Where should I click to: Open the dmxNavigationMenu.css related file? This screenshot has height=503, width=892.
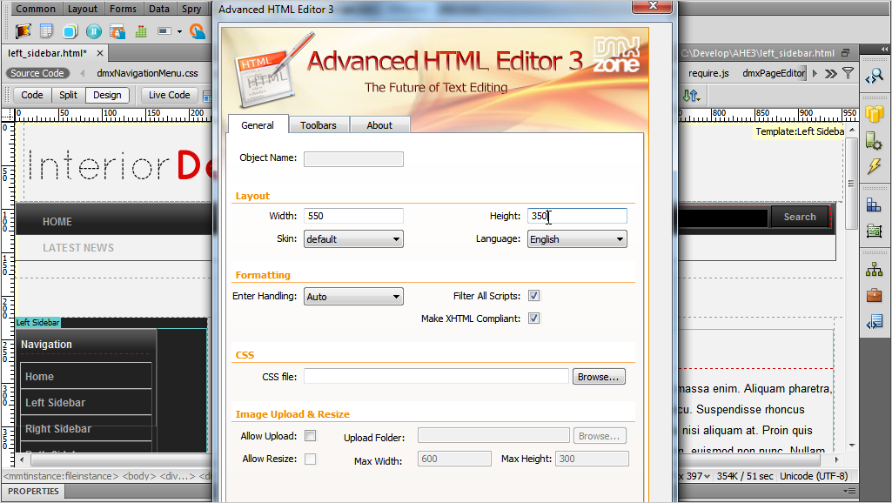tap(147, 73)
